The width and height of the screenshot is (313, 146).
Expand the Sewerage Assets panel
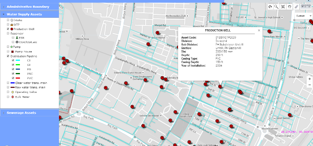tap(29, 113)
